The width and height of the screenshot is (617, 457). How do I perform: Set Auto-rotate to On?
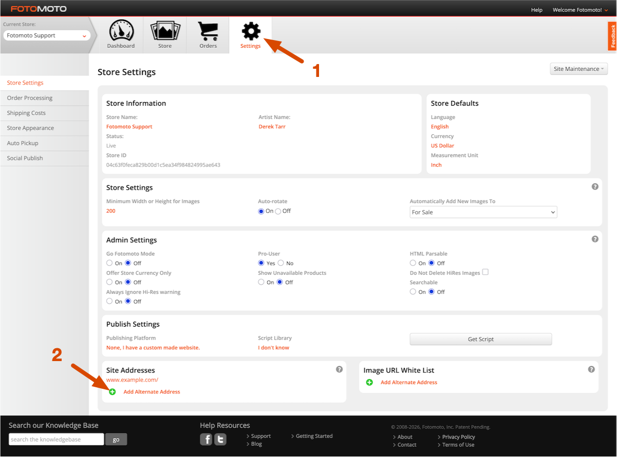(261, 211)
